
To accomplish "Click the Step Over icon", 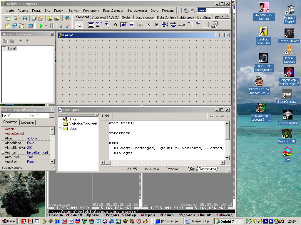I will 67,26.
